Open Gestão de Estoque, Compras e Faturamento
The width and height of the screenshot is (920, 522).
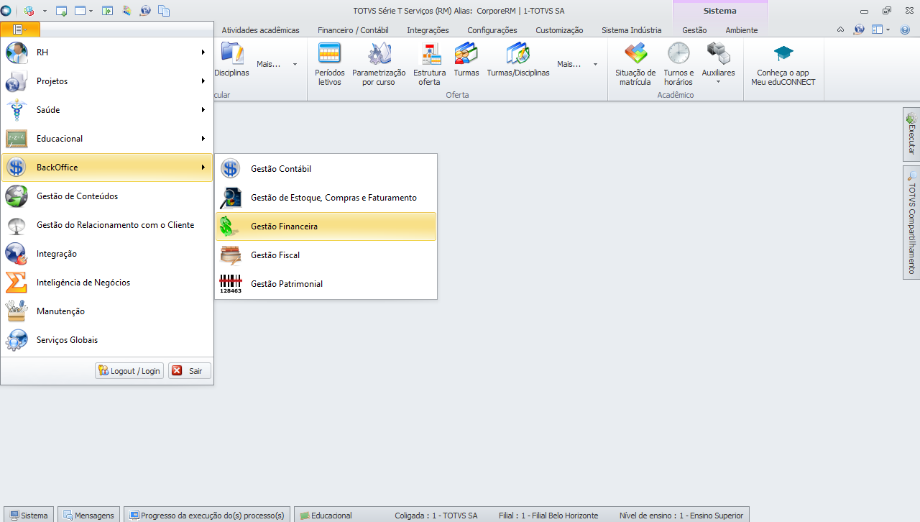point(326,198)
